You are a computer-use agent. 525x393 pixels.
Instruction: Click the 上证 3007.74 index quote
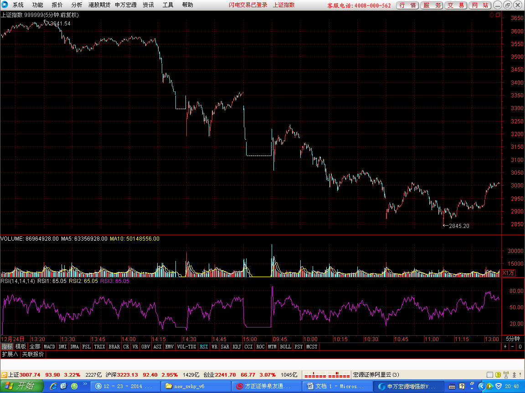point(24,375)
